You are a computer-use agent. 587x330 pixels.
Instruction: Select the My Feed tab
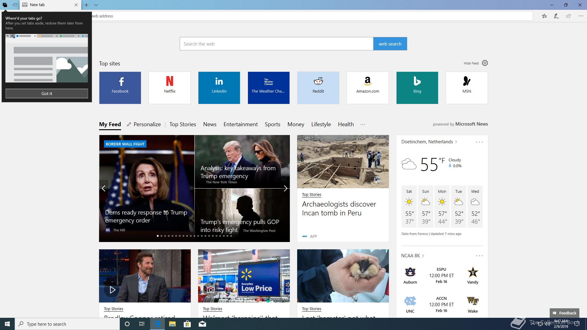tap(110, 124)
